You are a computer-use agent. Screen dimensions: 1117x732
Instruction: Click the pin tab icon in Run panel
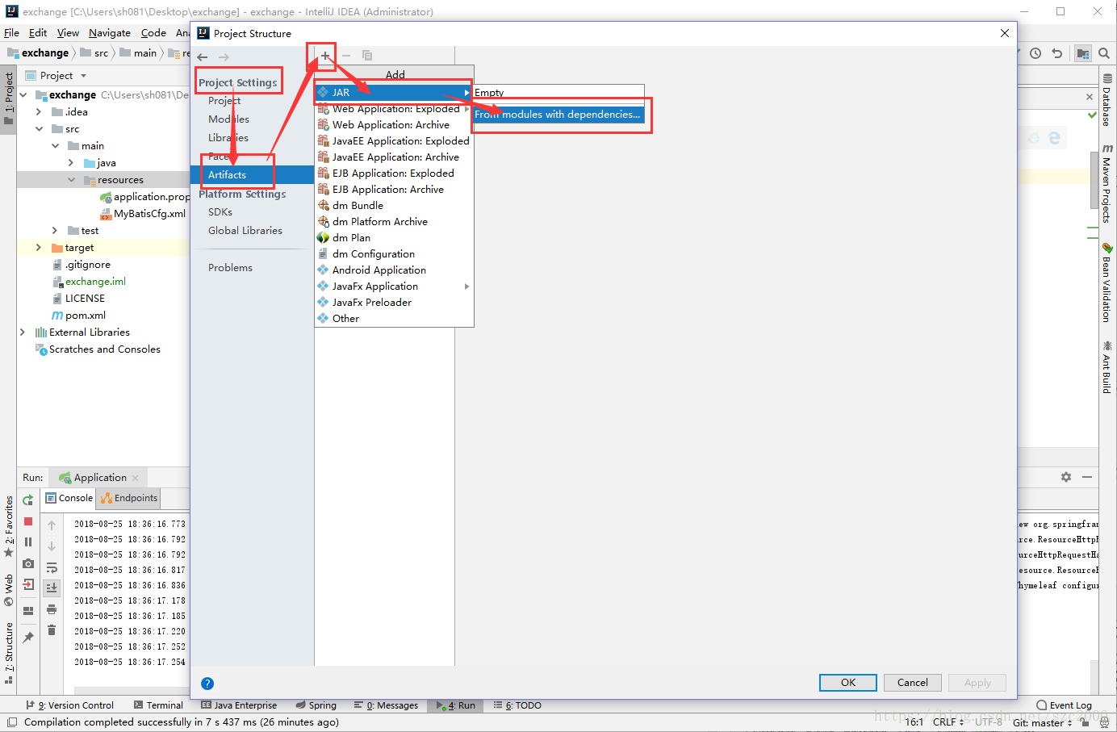pyautogui.click(x=28, y=638)
